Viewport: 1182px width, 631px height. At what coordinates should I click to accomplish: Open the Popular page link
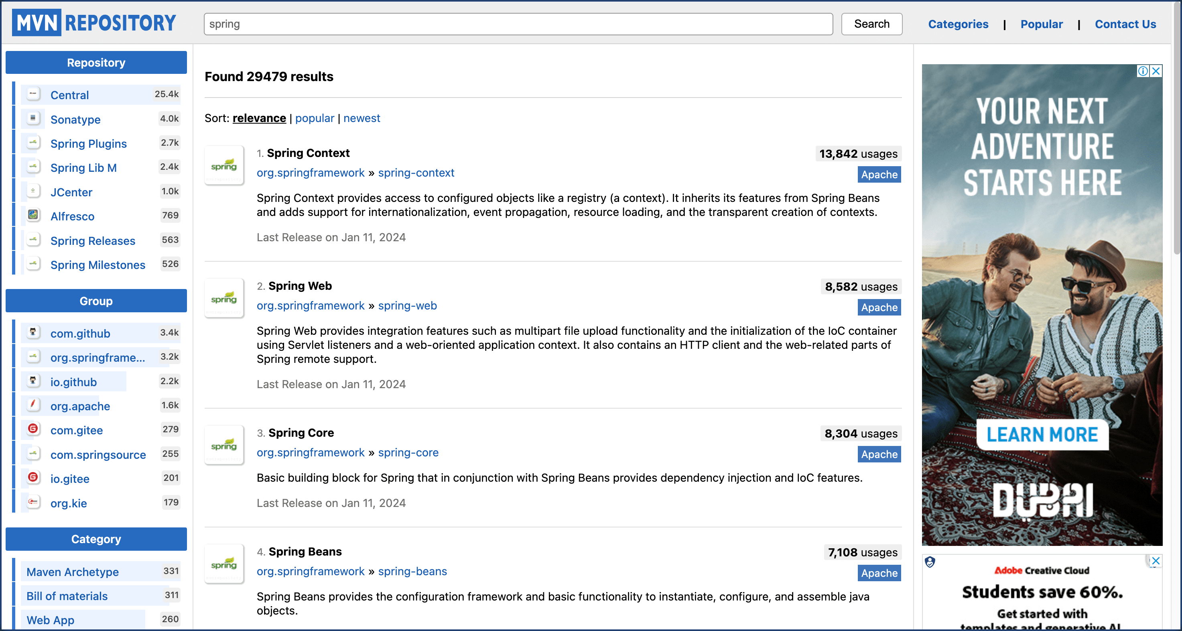pos(1042,24)
